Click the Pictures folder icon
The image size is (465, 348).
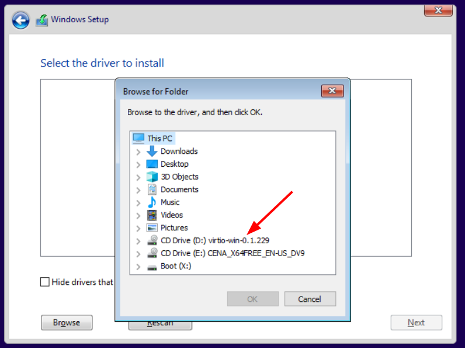pyautogui.click(x=152, y=228)
